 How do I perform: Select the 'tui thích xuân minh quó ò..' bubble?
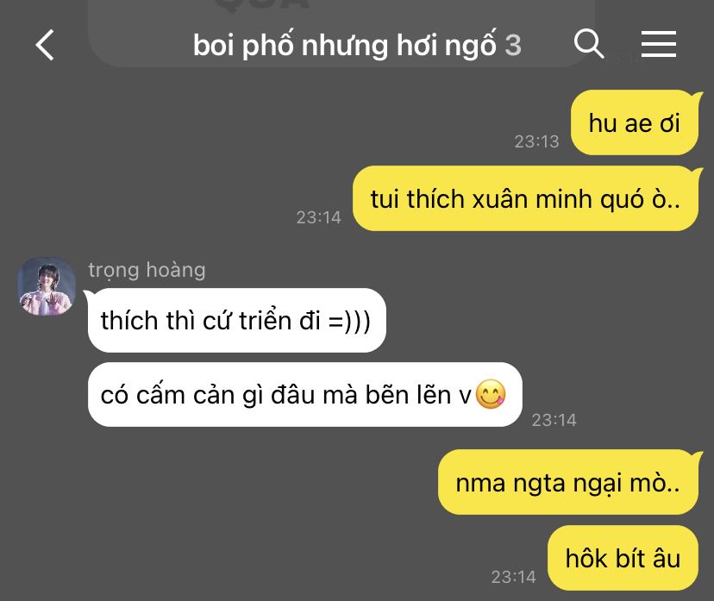point(525,198)
